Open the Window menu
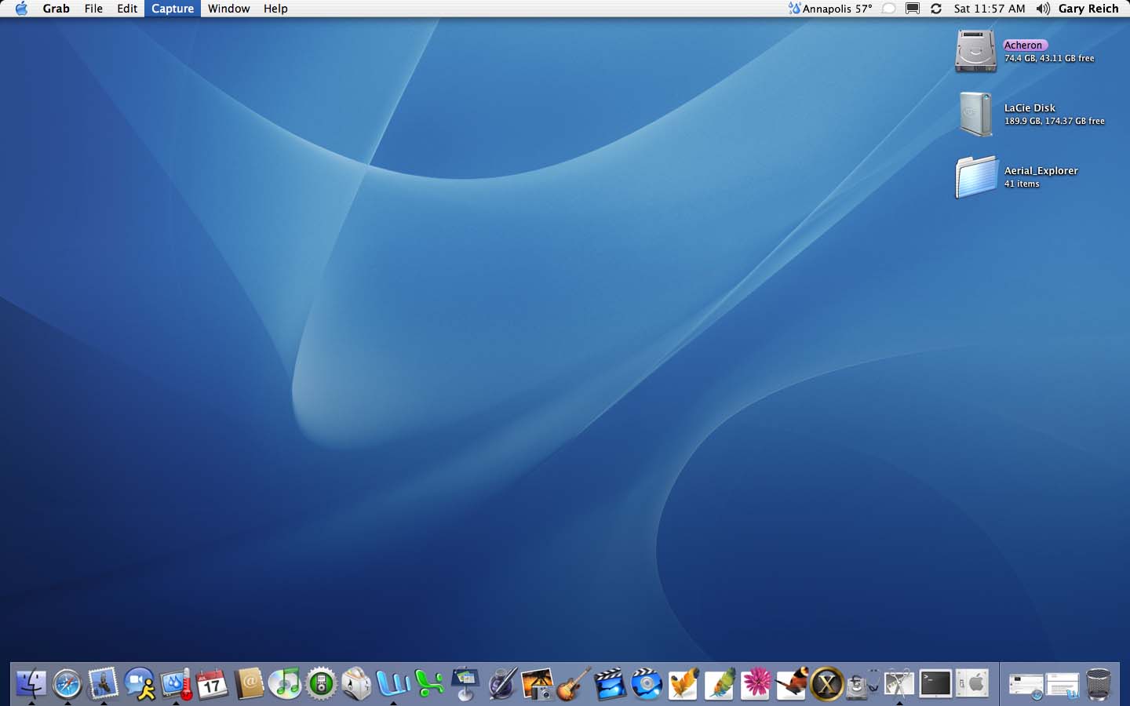1130x706 pixels. (x=228, y=9)
